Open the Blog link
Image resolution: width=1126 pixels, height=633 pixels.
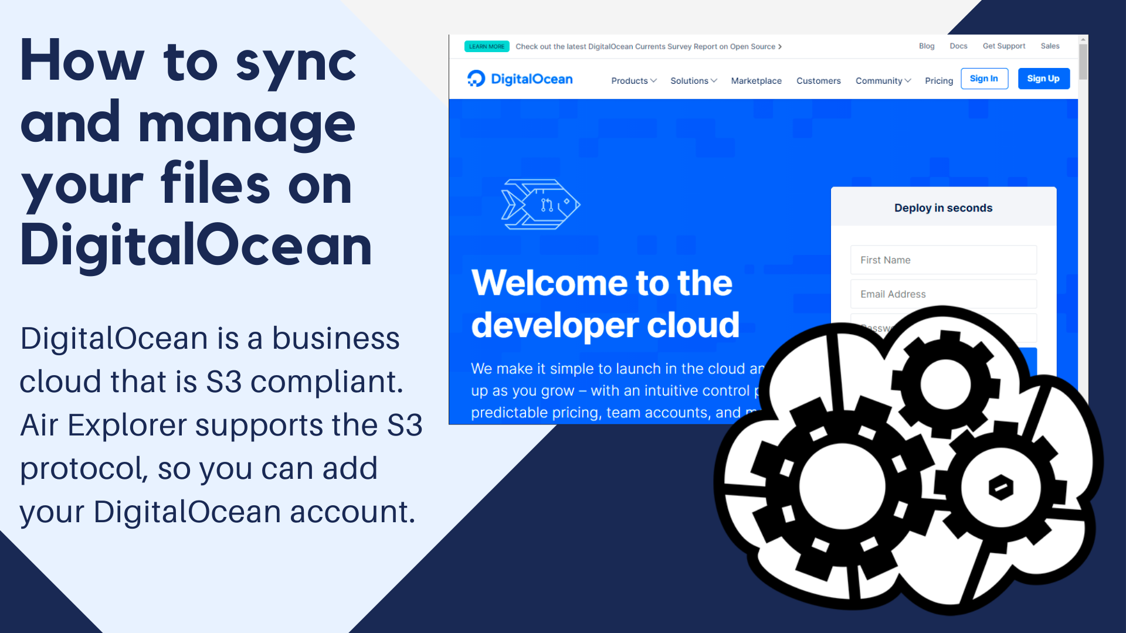pos(927,46)
